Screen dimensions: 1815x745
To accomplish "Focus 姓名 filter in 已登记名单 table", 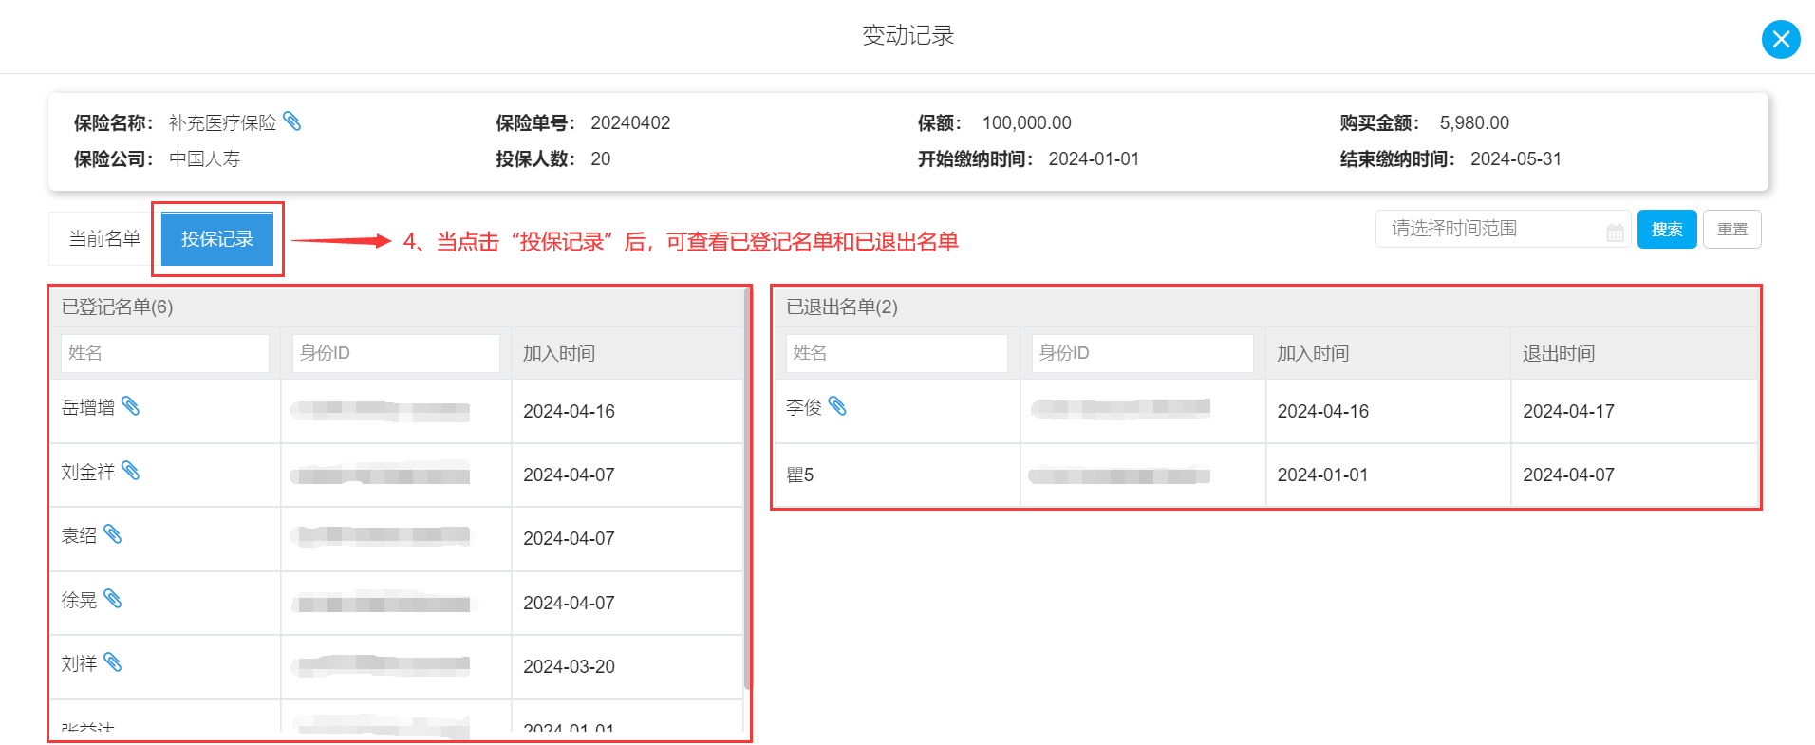I will 165,353.
